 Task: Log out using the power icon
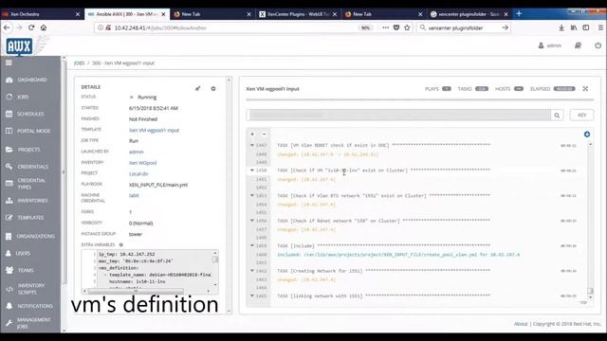(x=598, y=45)
